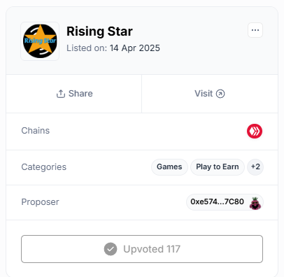
Task: Click the Upvoted 117 count text
Action: (x=152, y=249)
